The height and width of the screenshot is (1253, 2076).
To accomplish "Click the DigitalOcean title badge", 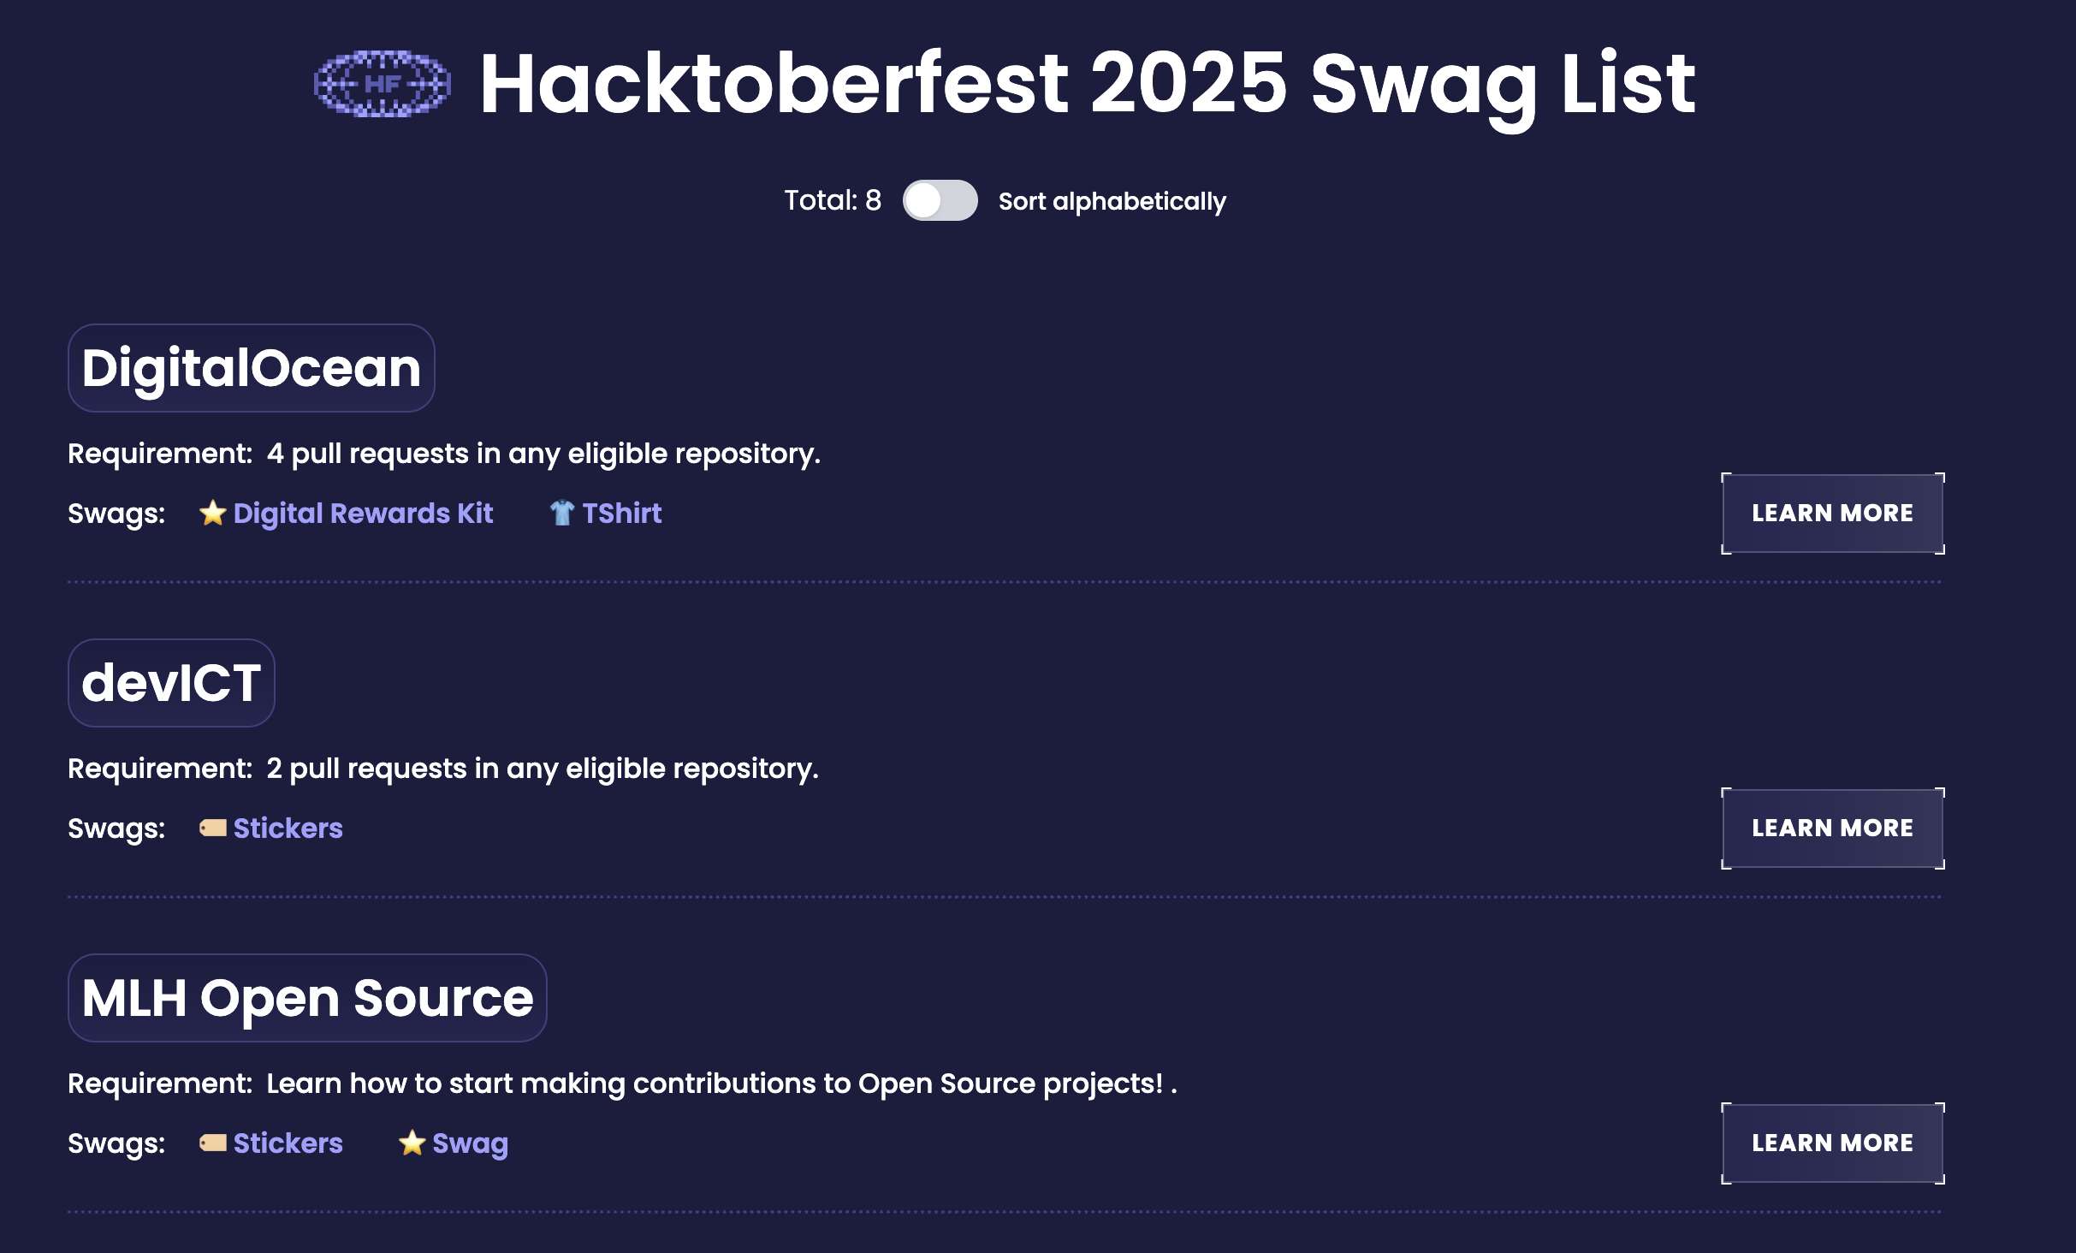I will [x=251, y=368].
